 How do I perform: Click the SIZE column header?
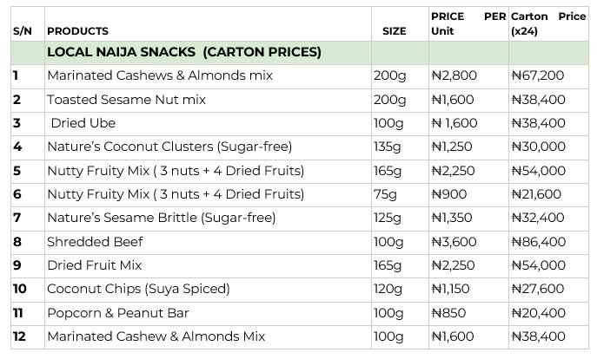pos(394,31)
